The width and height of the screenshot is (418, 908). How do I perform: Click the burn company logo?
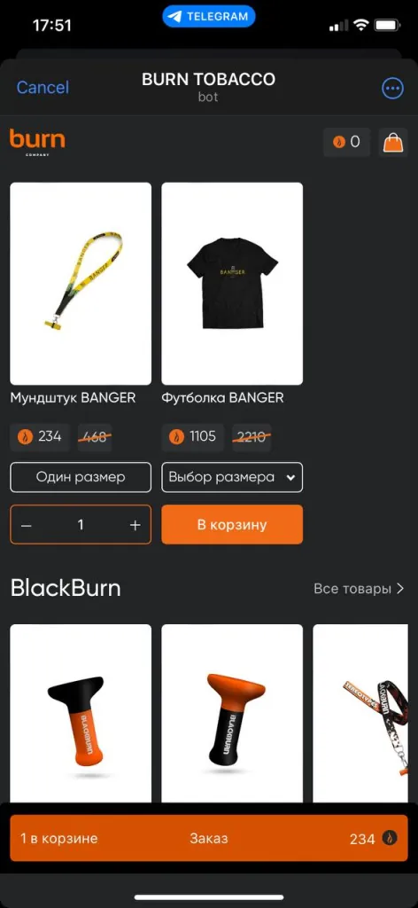pyautogui.click(x=37, y=143)
